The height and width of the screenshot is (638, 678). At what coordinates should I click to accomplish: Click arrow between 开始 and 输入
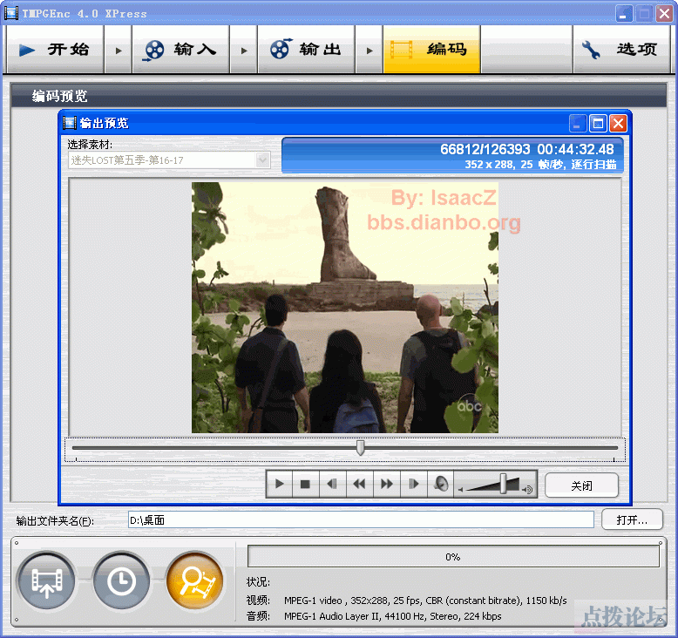[118, 51]
